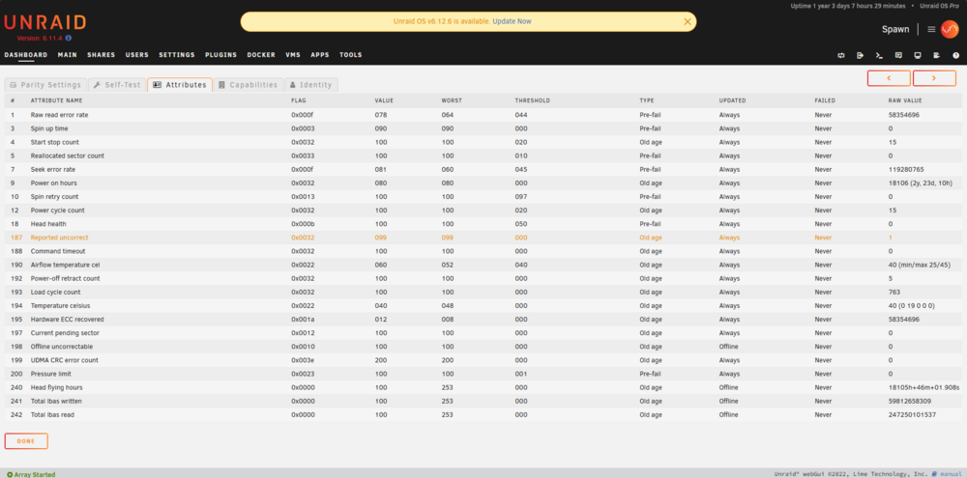Screen dimensions: 967x478
Task: Click raw value '40 (min/max 25/45)'
Action: pos(920,265)
